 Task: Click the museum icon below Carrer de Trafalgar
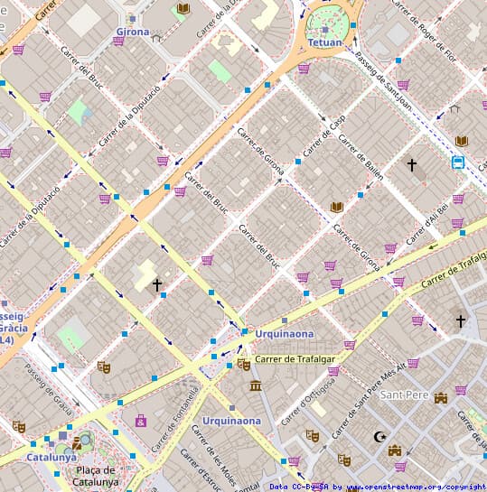pyautogui.click(x=256, y=385)
